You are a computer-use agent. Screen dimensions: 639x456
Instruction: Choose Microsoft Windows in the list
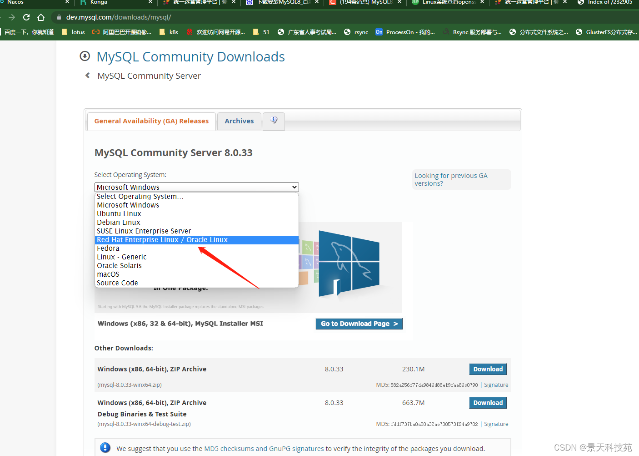pos(196,205)
